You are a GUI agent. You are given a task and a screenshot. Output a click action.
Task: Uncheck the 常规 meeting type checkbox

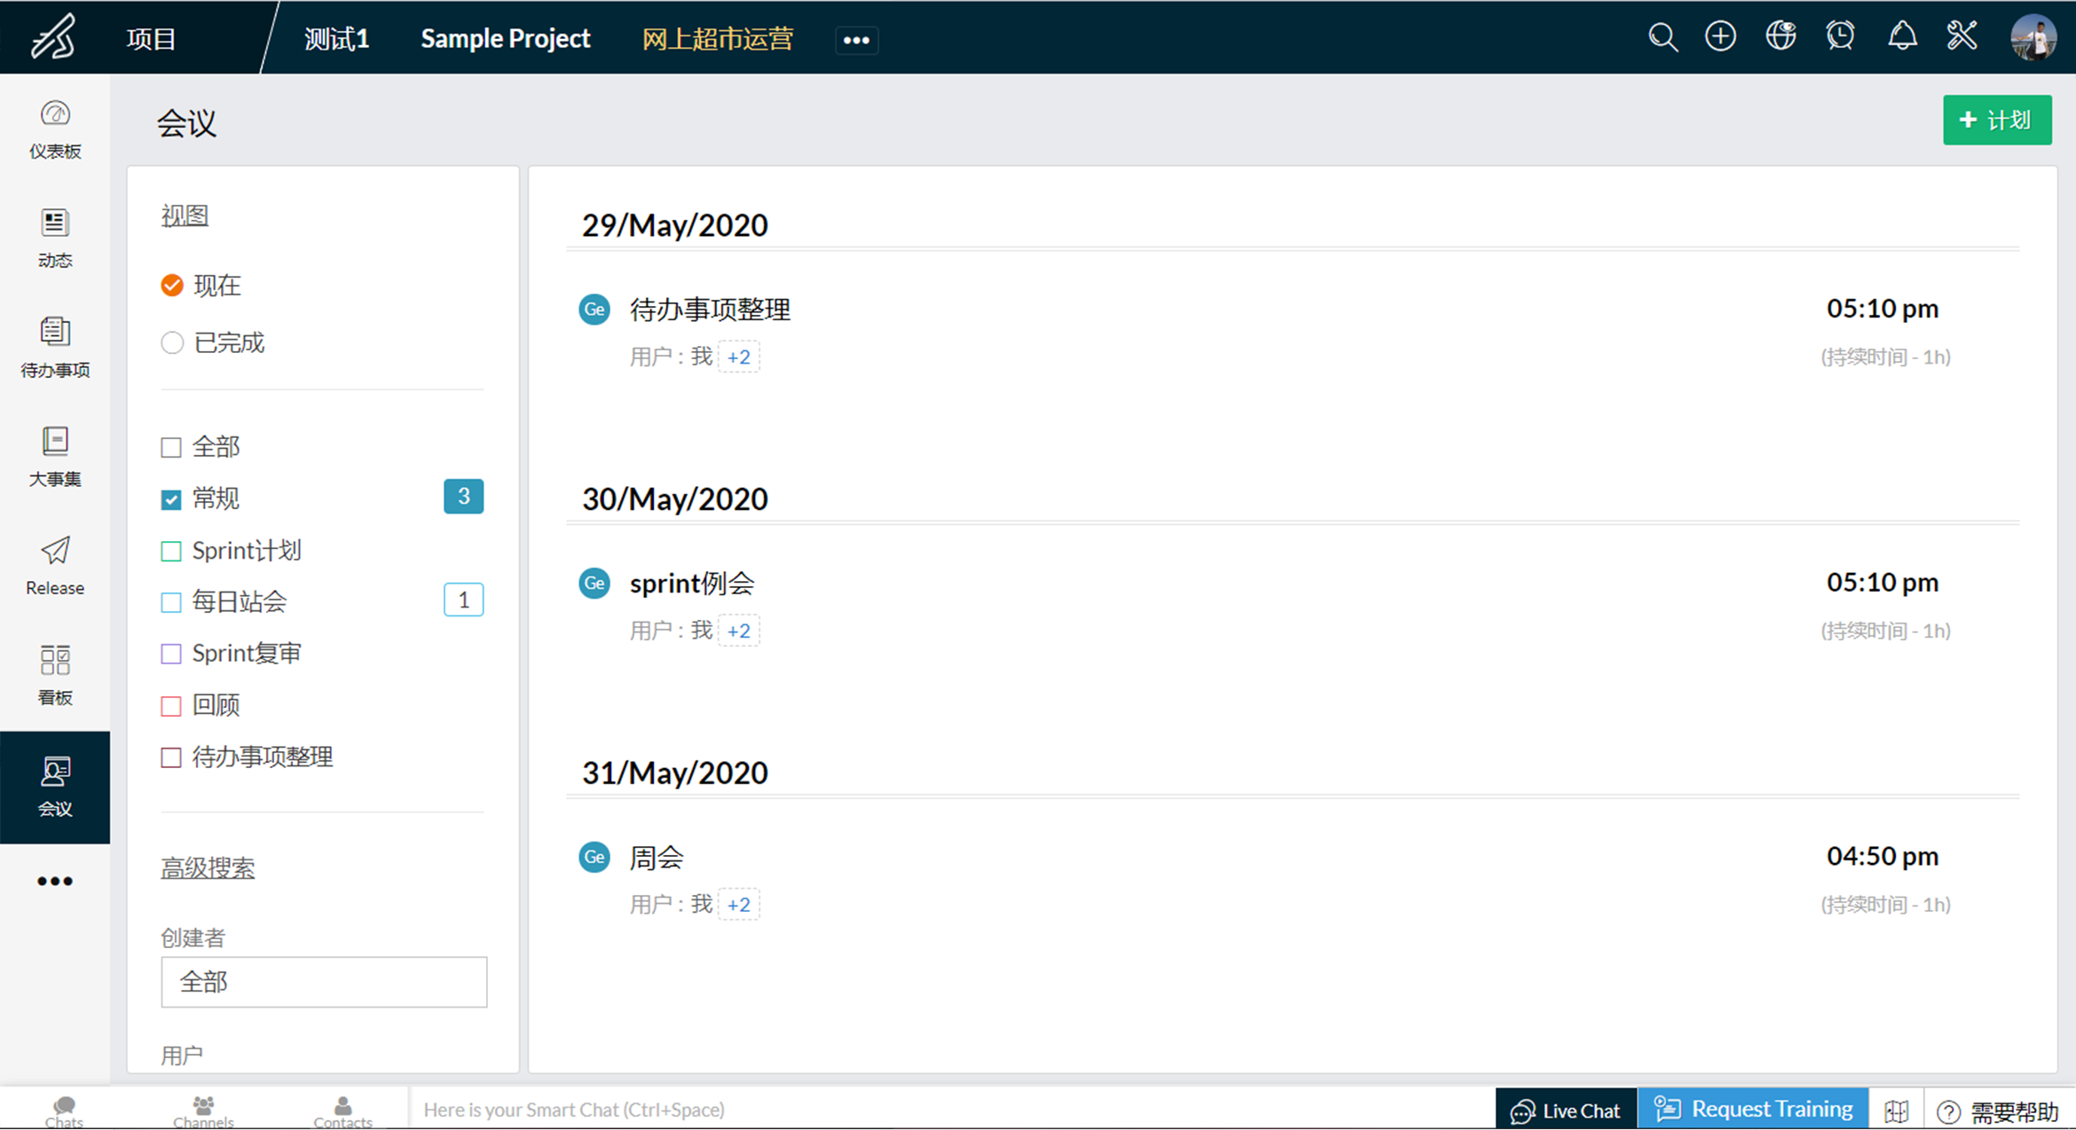pos(171,499)
